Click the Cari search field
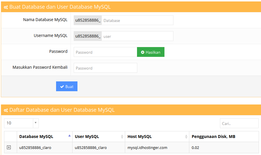Viewport: 261px width, 155px height. [239, 123]
